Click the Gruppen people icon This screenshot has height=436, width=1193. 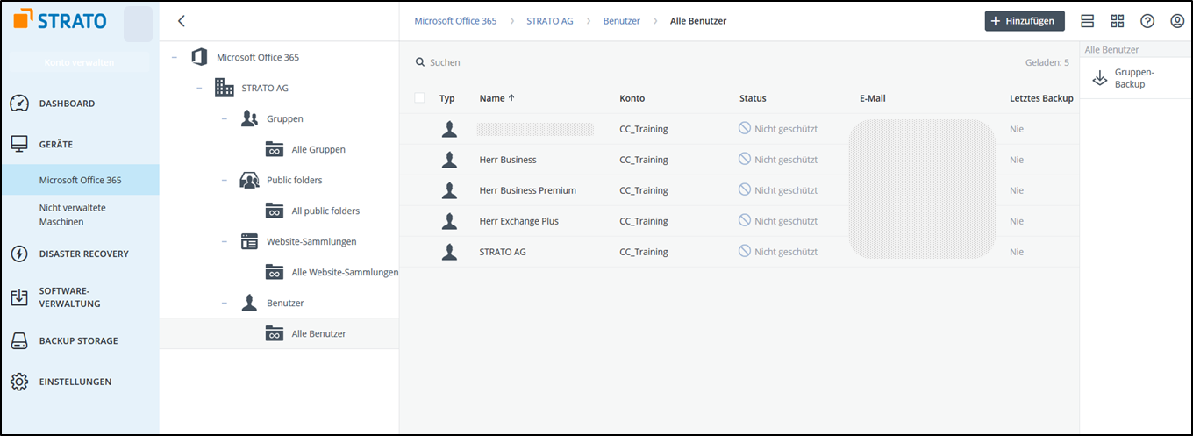tap(249, 118)
